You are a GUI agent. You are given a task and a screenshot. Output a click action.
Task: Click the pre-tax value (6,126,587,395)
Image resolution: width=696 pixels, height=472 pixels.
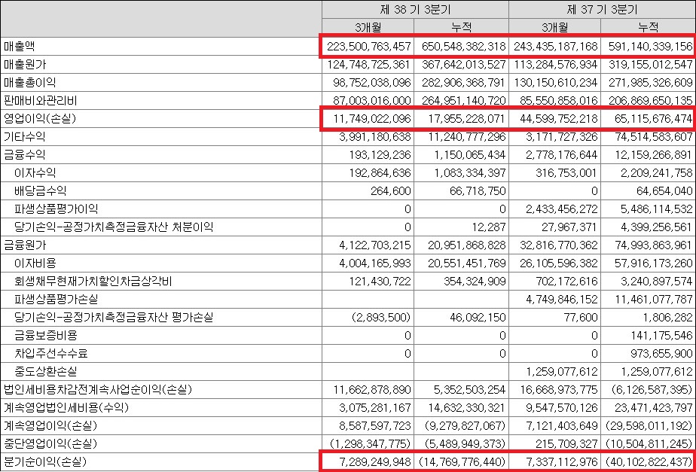[x=652, y=391]
